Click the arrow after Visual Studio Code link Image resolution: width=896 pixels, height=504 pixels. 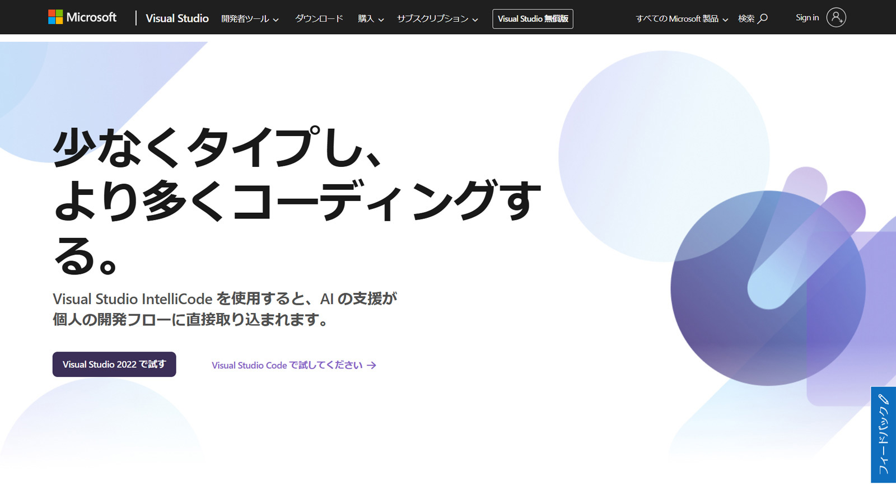coord(372,365)
